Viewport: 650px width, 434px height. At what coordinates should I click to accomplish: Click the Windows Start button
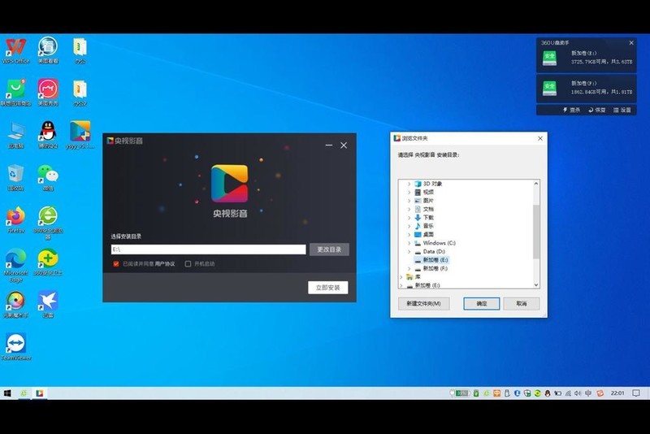click(x=7, y=393)
